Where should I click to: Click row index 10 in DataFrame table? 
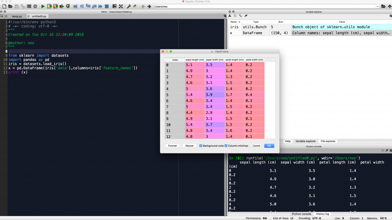(175, 125)
